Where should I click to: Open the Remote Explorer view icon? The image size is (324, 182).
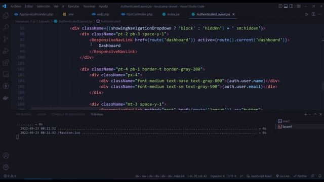tap(6, 74)
